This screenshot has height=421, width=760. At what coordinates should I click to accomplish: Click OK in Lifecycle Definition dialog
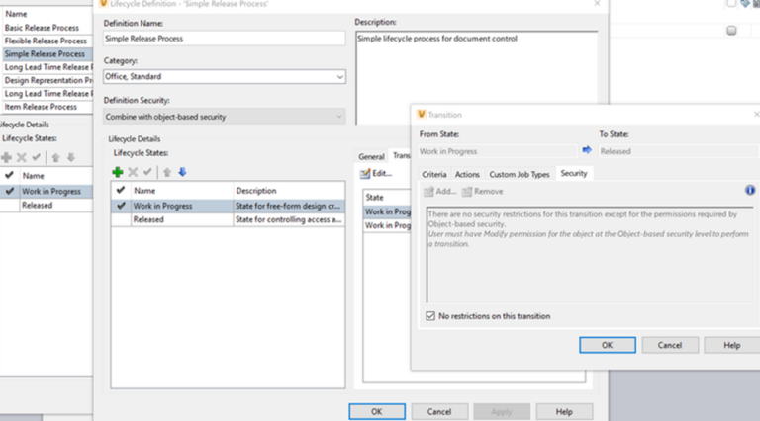coord(377,412)
